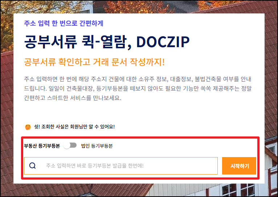This screenshot has width=278, height=197.
Task: Click the magnifier search icon
Action: tap(32, 166)
